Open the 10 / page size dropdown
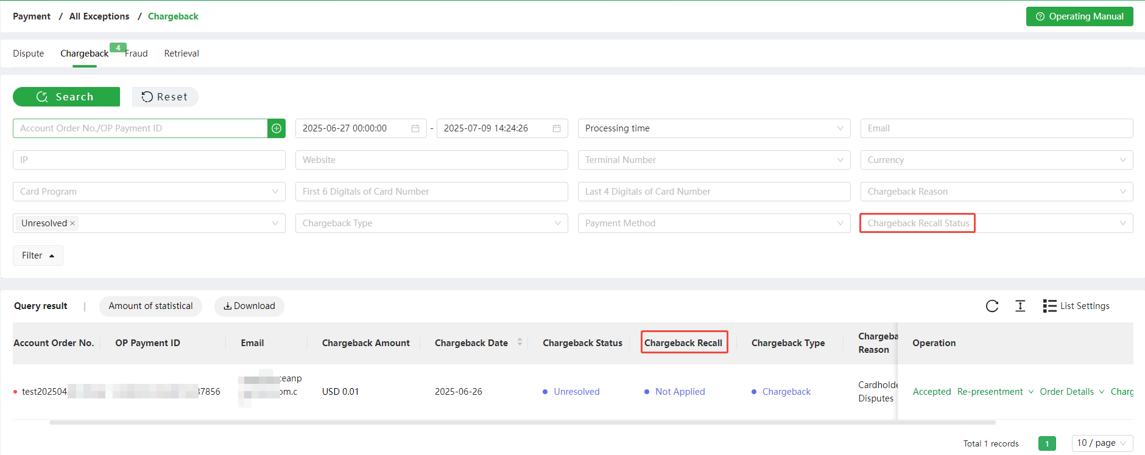The height and width of the screenshot is (455, 1145). click(1102, 443)
